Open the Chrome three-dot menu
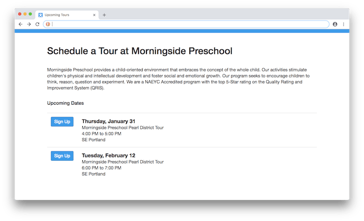 (343, 24)
